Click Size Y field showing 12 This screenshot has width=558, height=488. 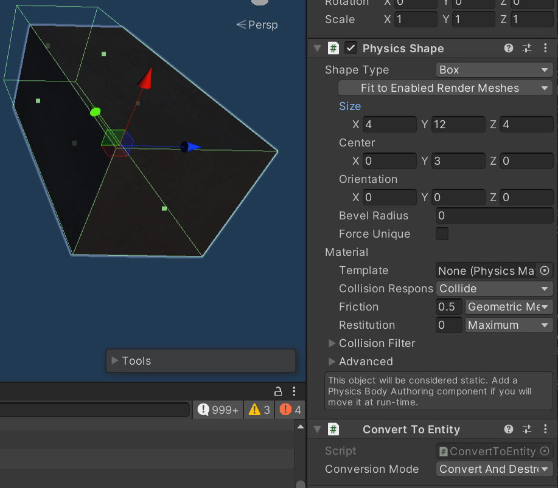[458, 125]
